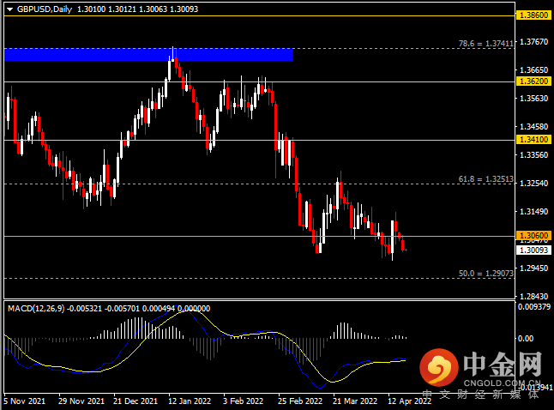Select the 61.8 = 1.32513 Fibonacci label
This screenshot has width=554, height=410.
coord(485,179)
